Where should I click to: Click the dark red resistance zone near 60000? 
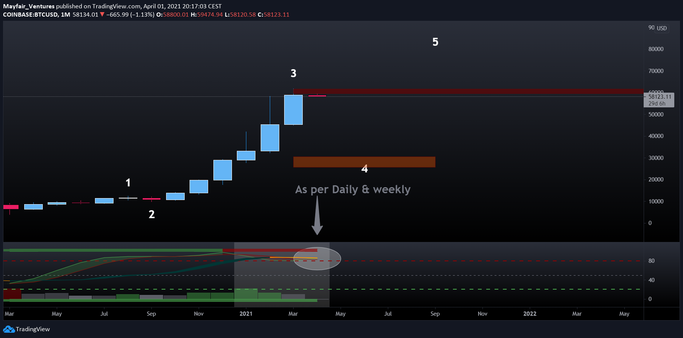click(x=468, y=91)
